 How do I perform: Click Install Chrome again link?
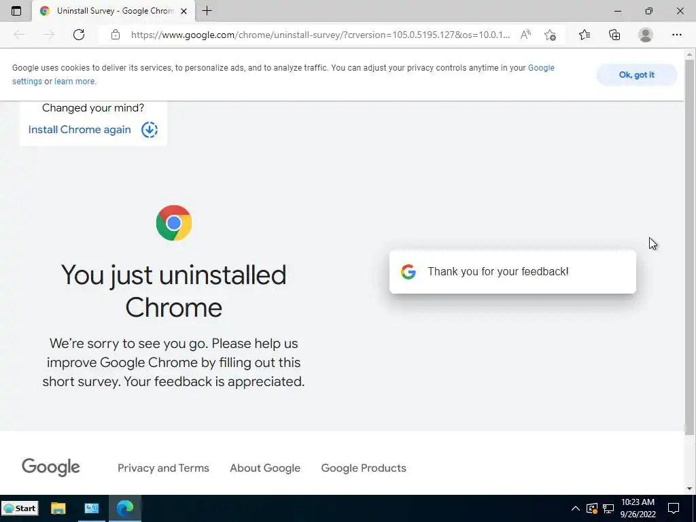80,130
